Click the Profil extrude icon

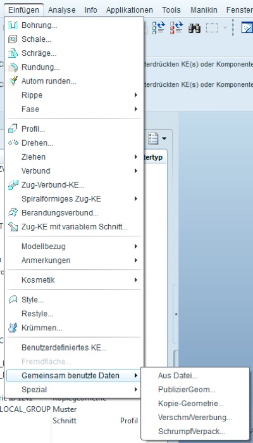(13, 129)
